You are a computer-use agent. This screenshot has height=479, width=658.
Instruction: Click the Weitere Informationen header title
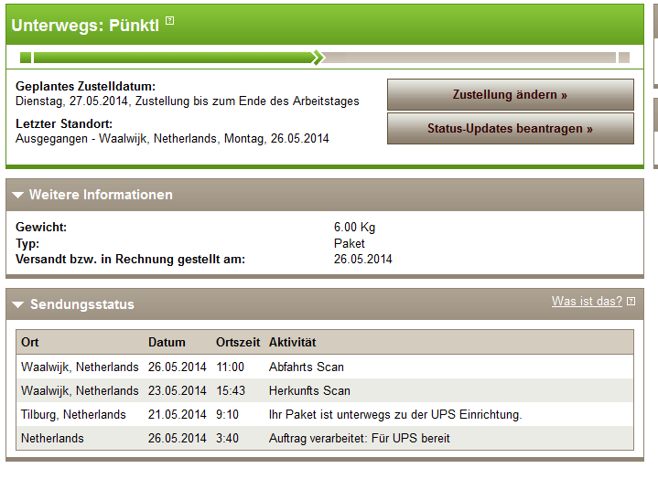(x=101, y=195)
